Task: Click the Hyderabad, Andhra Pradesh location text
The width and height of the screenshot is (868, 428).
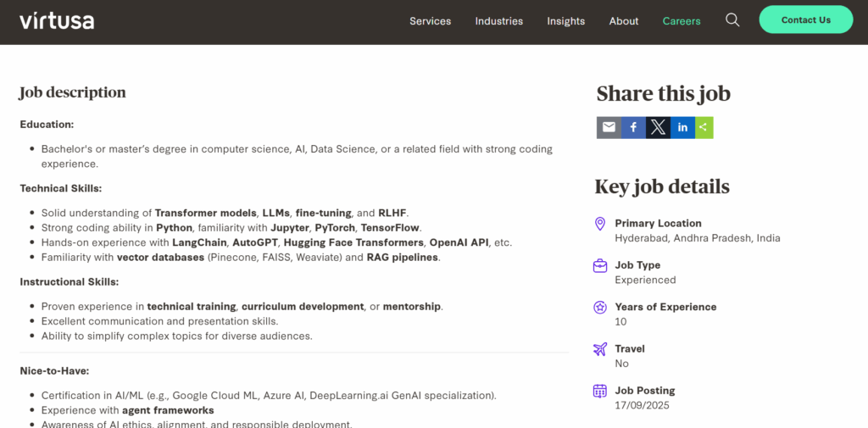Action: [697, 238]
